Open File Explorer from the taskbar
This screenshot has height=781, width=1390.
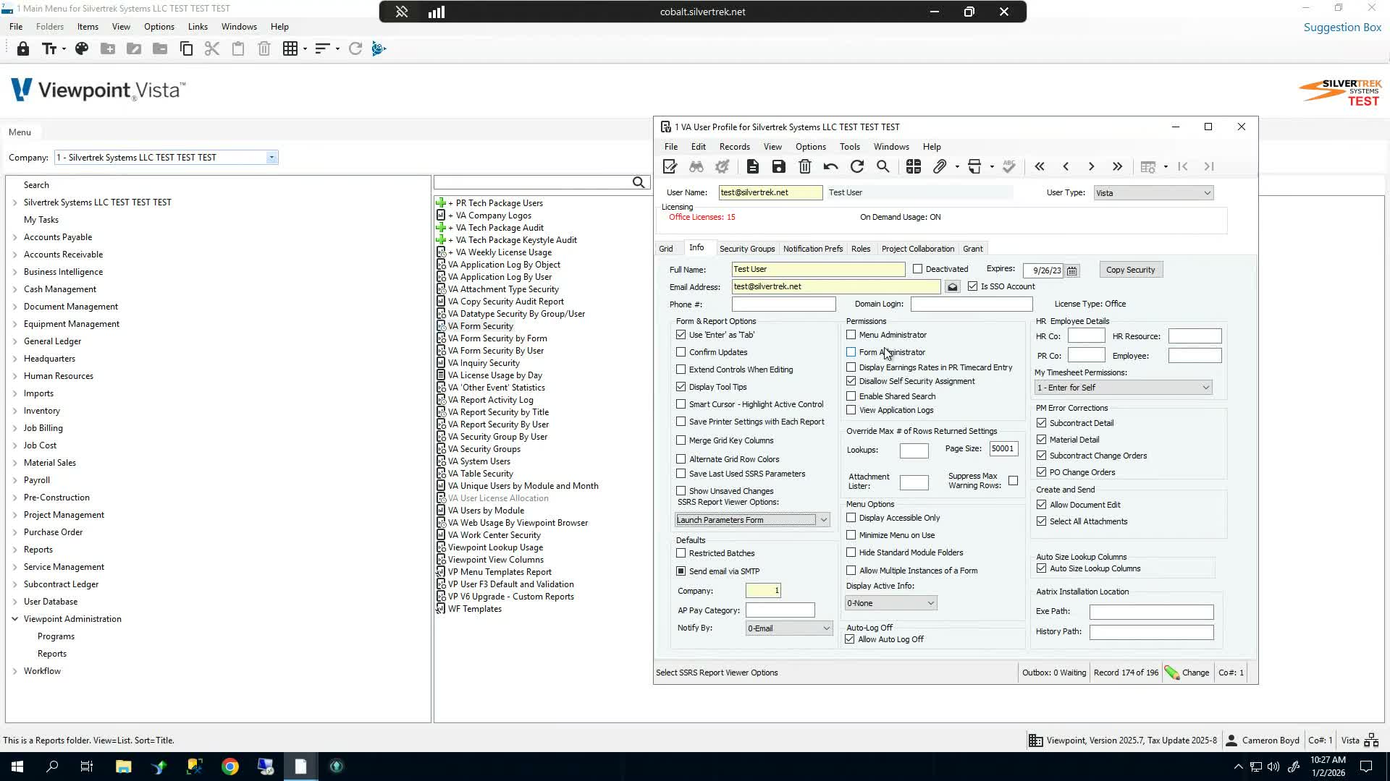coord(123,767)
